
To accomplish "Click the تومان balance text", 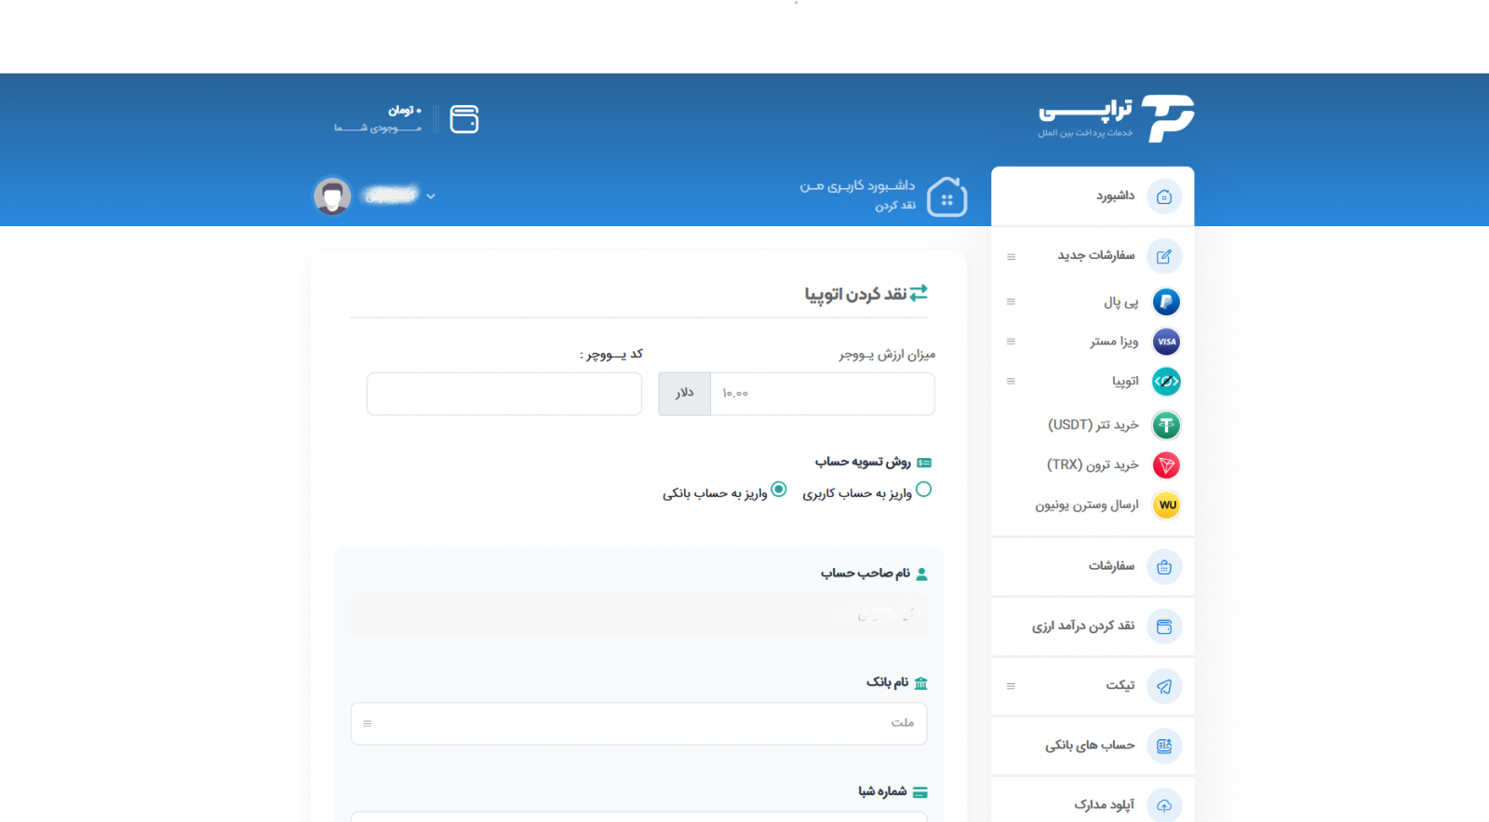I will tap(404, 111).
